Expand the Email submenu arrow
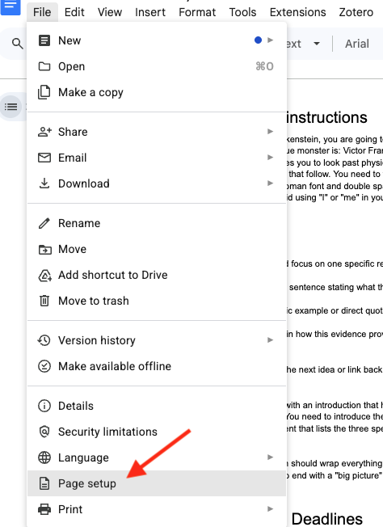 pyautogui.click(x=270, y=158)
